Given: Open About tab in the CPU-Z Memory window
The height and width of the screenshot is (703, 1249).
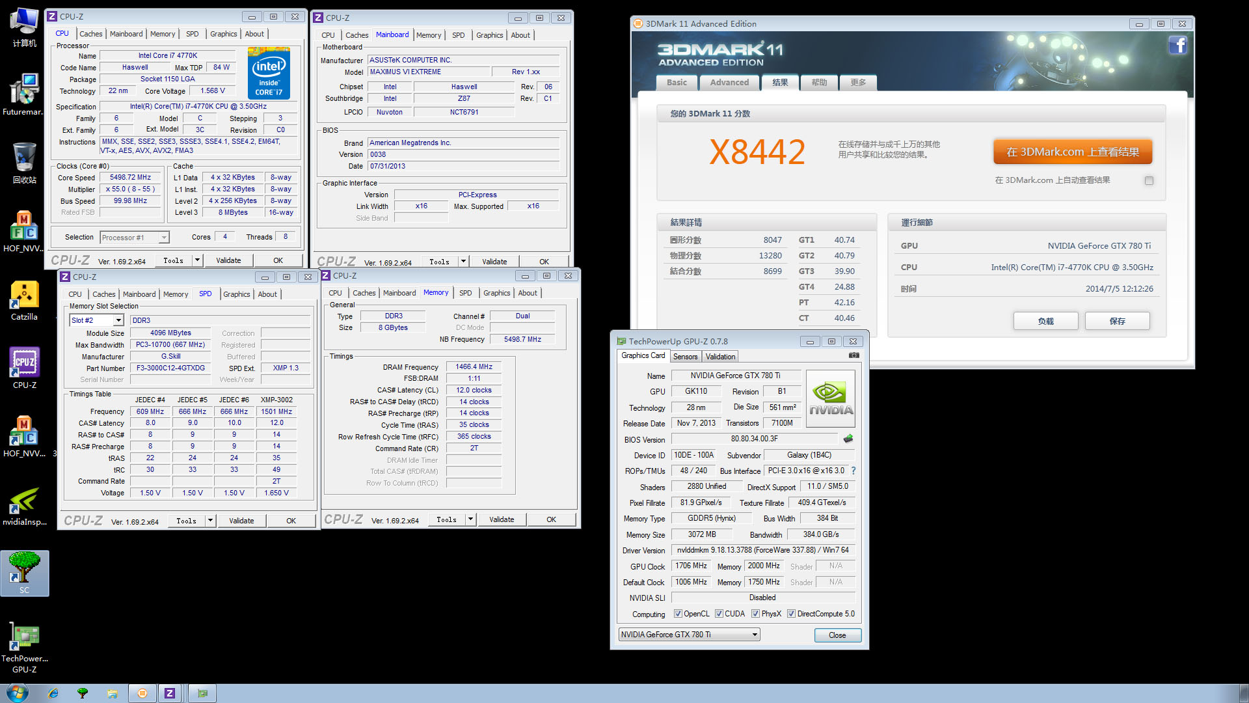Looking at the screenshot, I should pyautogui.click(x=528, y=293).
